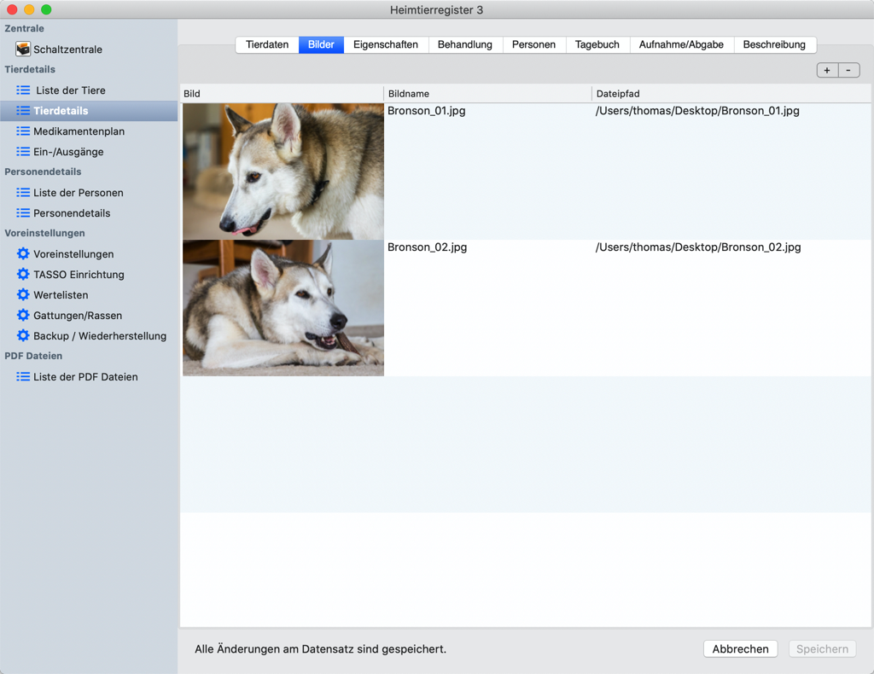874x674 pixels.
Task: Select the Bronson_01 dog photo thumbnail
Action: [283, 171]
